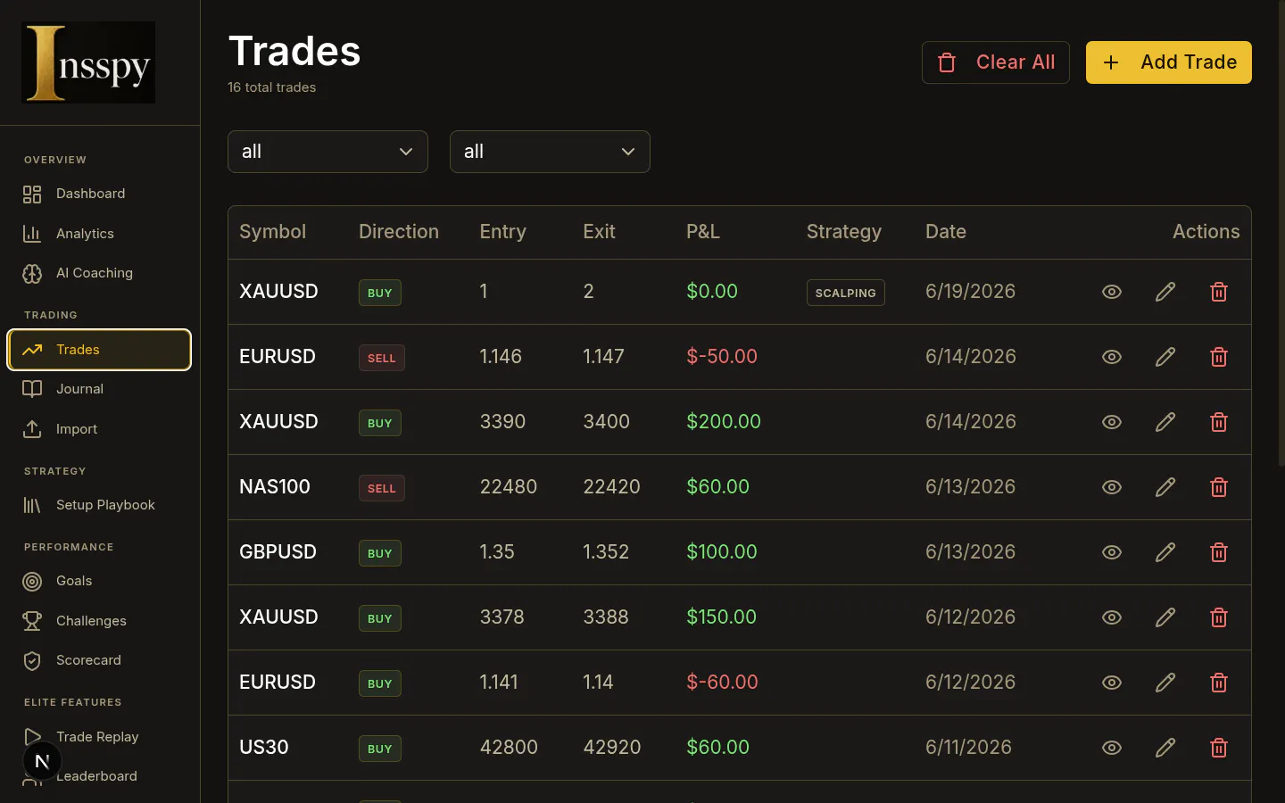1285x803 pixels.
Task: Click the US30 symbol cell
Action: point(264,748)
